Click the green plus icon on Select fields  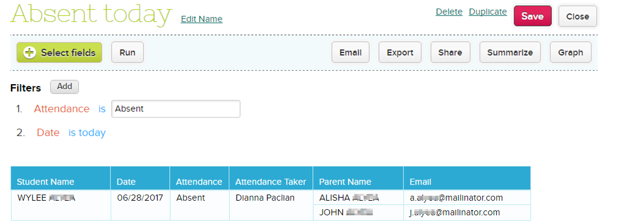(x=30, y=52)
